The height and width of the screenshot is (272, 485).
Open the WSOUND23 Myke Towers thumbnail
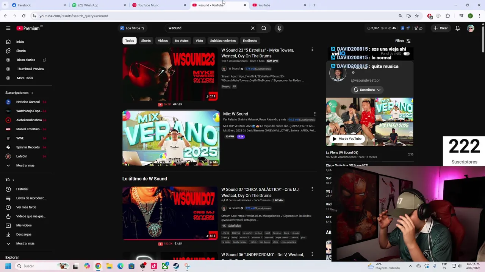(x=170, y=74)
